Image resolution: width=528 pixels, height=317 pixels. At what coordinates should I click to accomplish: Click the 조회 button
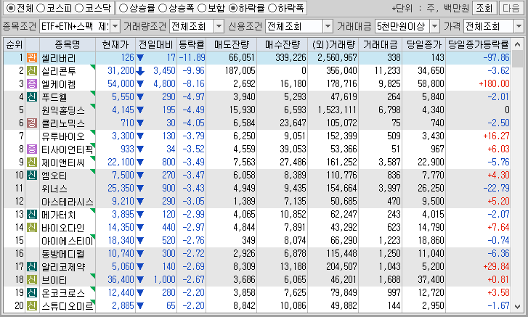[x=484, y=8]
